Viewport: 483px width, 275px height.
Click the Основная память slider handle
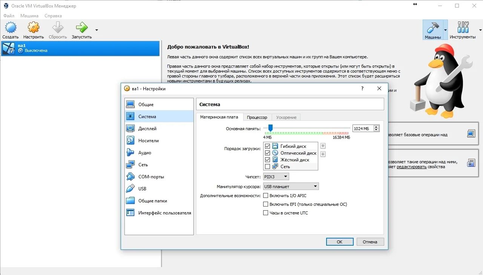pos(270,128)
